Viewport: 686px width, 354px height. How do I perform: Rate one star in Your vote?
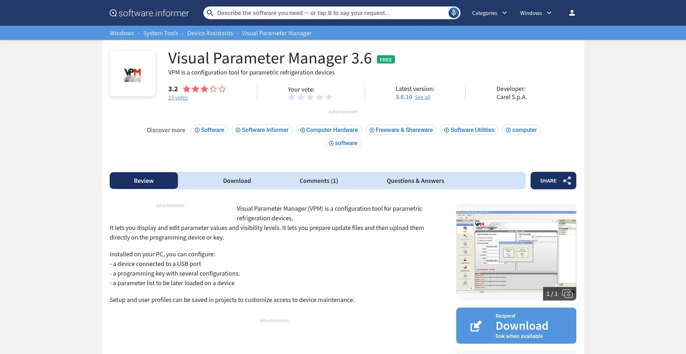click(x=292, y=97)
